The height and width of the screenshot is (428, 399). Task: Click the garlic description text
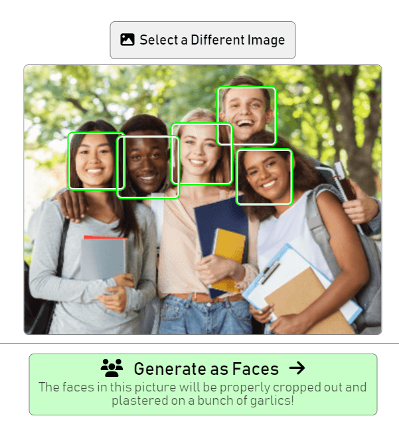tap(202, 394)
